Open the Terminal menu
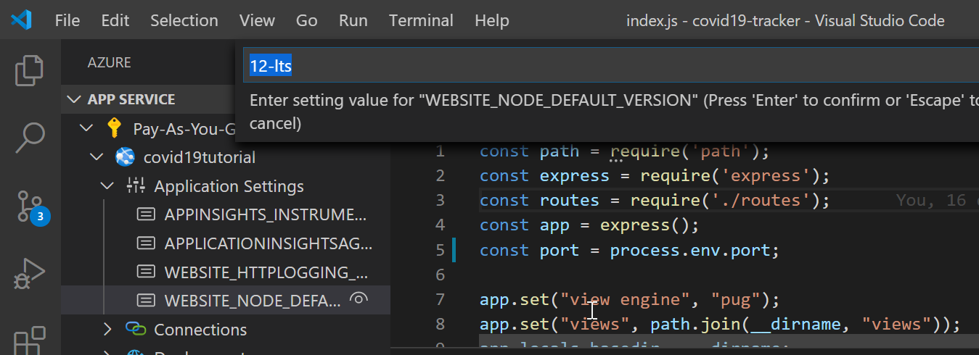This screenshot has width=979, height=355. pyautogui.click(x=421, y=20)
